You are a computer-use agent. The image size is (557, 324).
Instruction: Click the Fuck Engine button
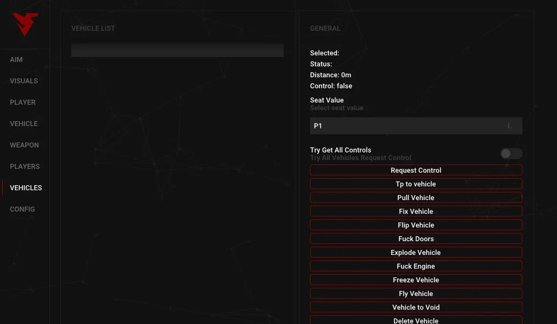416,266
